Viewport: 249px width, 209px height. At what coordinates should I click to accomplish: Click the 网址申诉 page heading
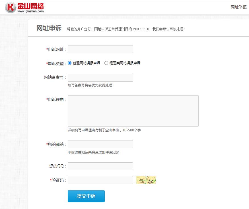[49, 28]
